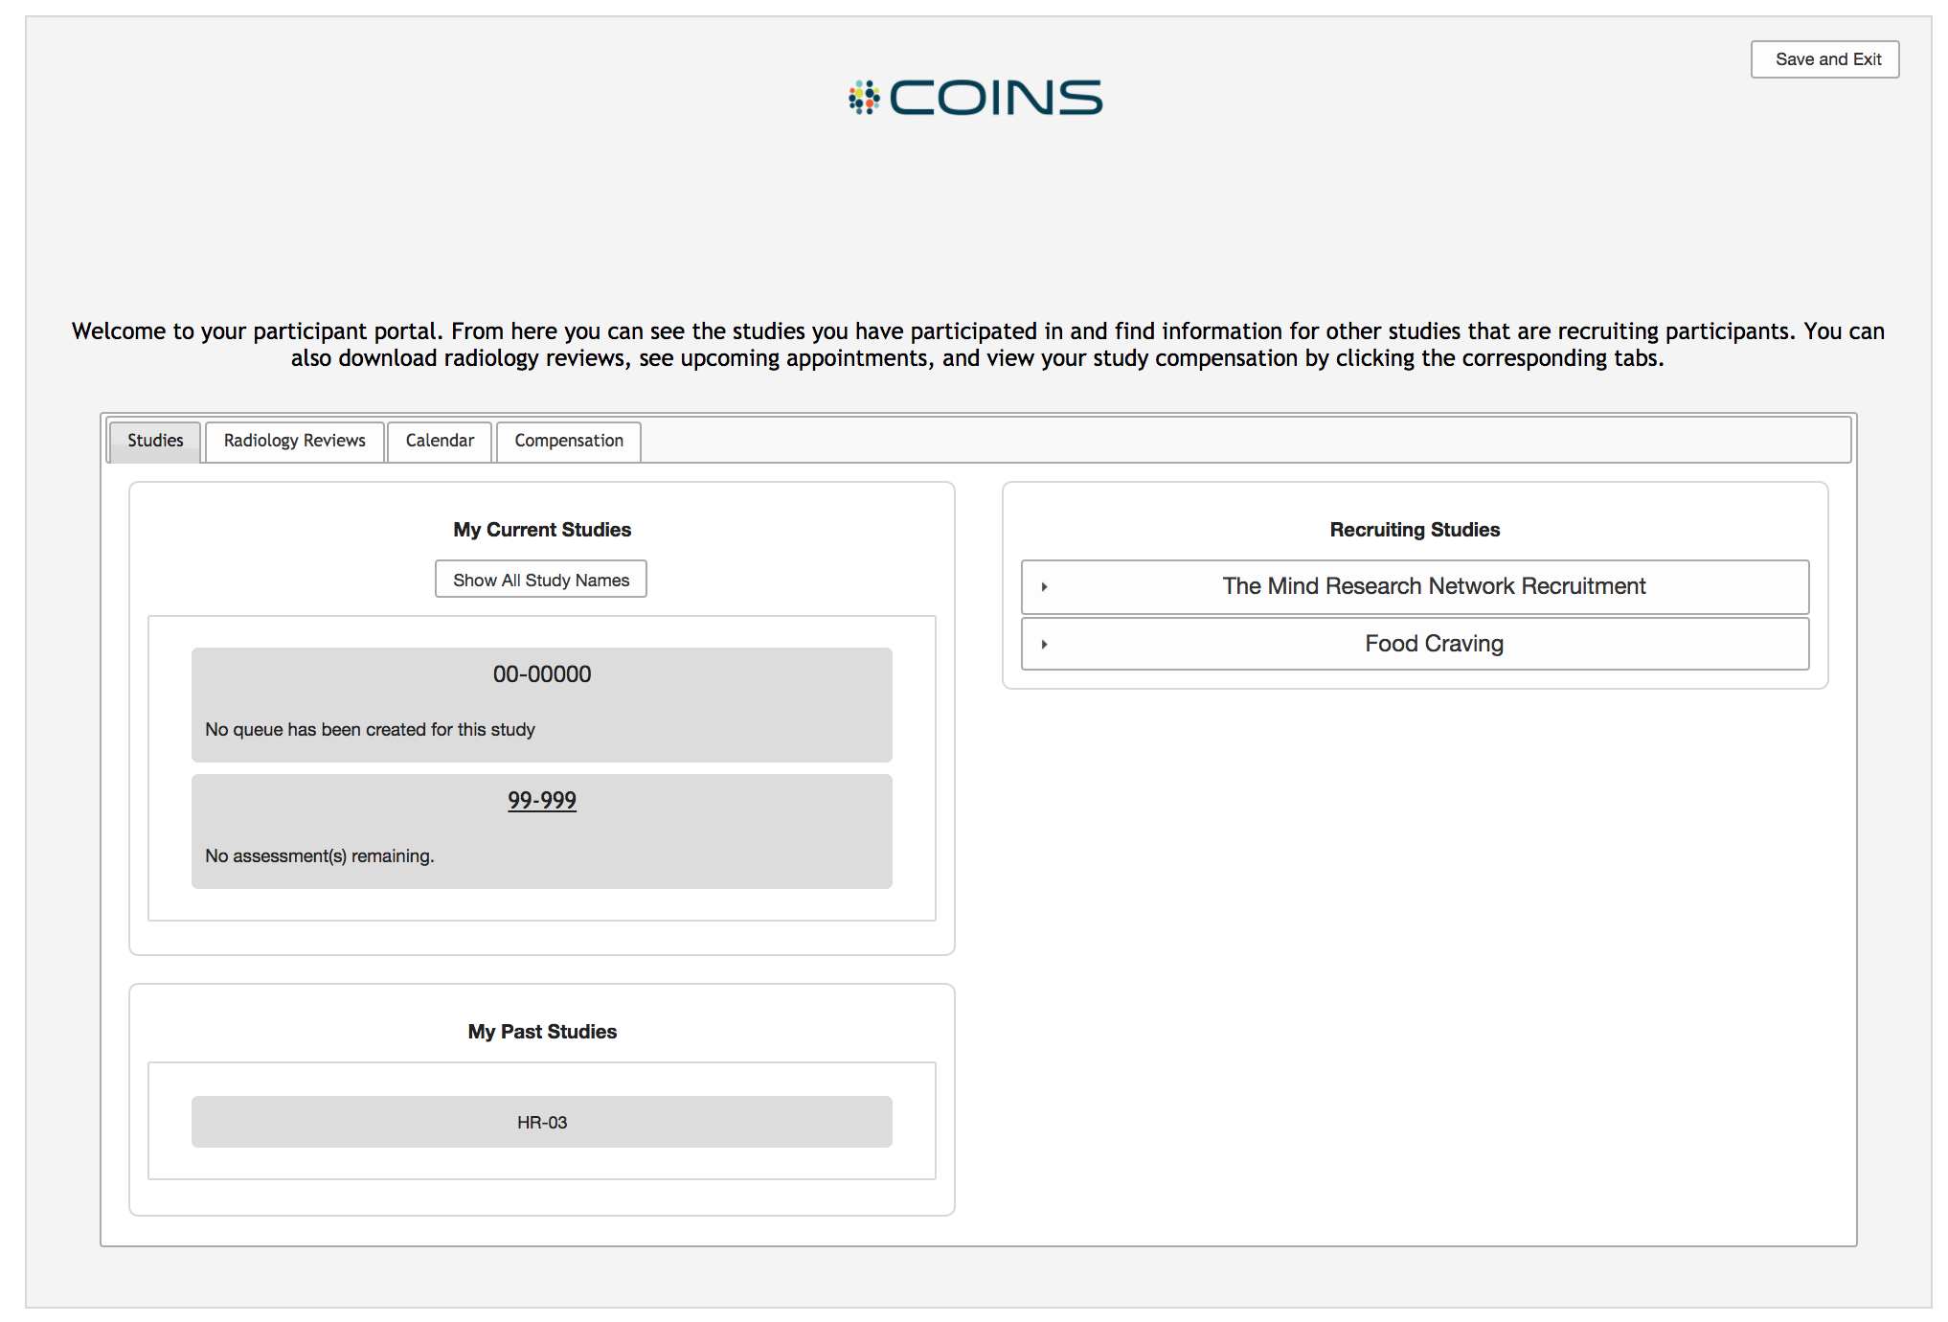Image resolution: width=1948 pixels, height=1322 pixels.
Task: Click the COINS logo
Action: 975,98
